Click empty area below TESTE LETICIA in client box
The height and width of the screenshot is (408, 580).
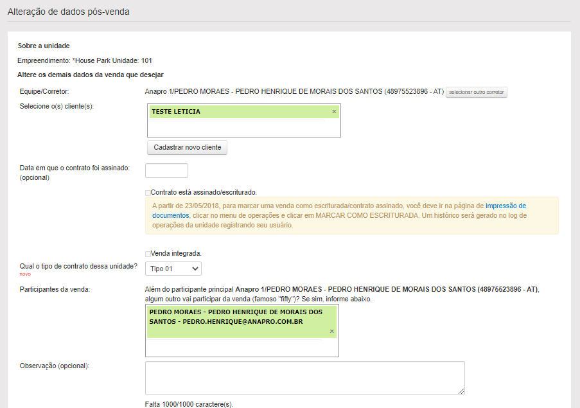(x=244, y=129)
